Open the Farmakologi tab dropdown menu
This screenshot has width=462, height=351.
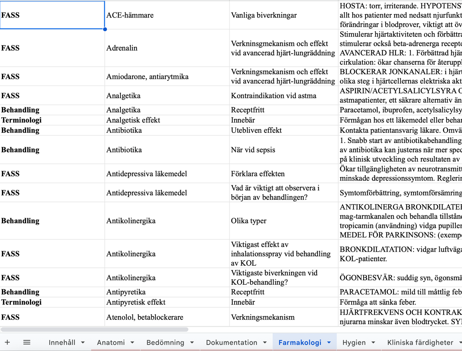pyautogui.click(x=329, y=342)
